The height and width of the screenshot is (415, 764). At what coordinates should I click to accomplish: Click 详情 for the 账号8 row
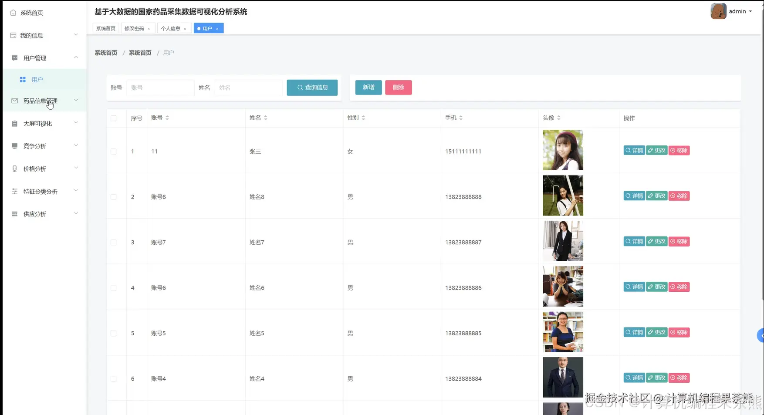tap(634, 196)
